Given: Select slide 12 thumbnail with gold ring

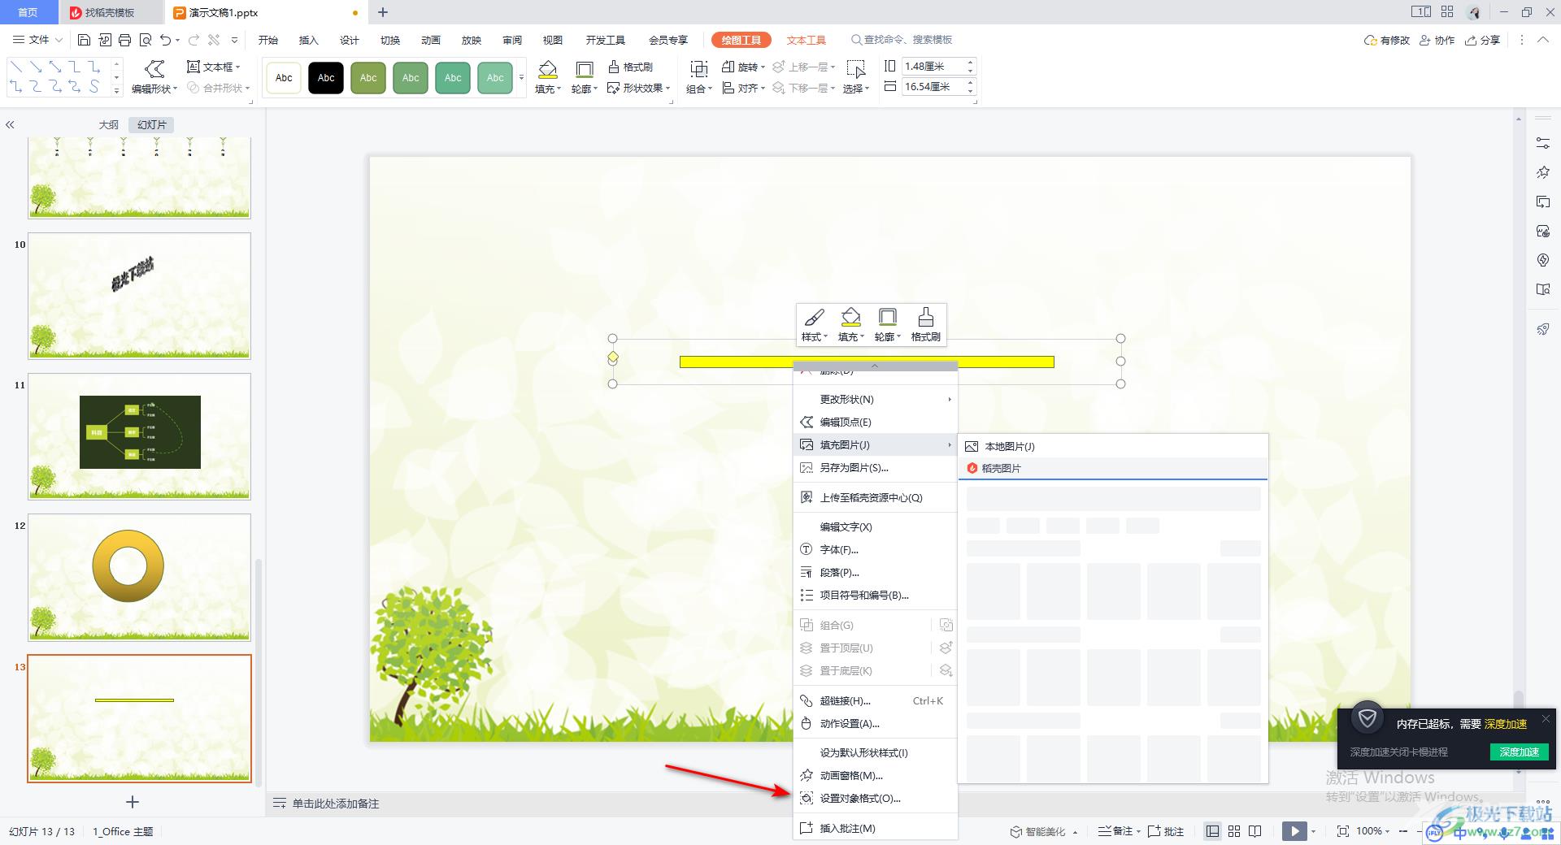Looking at the screenshot, I should point(140,577).
